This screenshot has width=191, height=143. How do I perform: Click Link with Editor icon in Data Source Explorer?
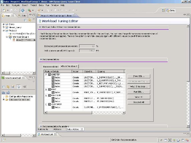click(8, 87)
